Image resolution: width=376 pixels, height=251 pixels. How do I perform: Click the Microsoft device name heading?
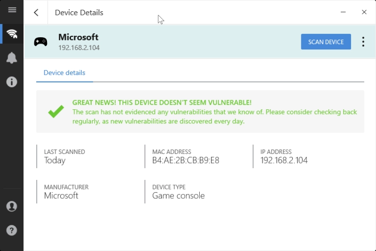(78, 37)
